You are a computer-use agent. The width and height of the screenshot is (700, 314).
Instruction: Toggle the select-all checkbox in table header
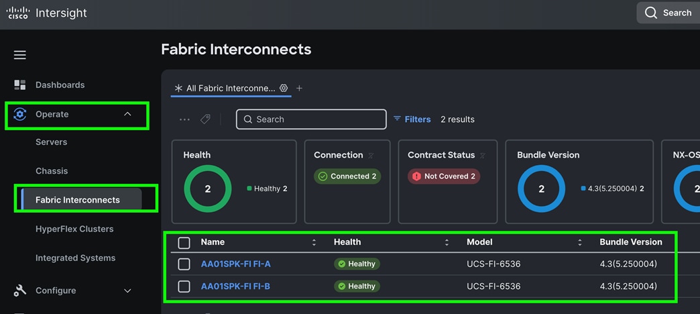[x=184, y=243]
